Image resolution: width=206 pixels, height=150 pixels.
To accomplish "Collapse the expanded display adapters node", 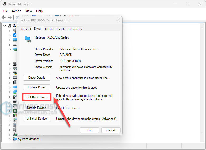I will click(10, 49).
